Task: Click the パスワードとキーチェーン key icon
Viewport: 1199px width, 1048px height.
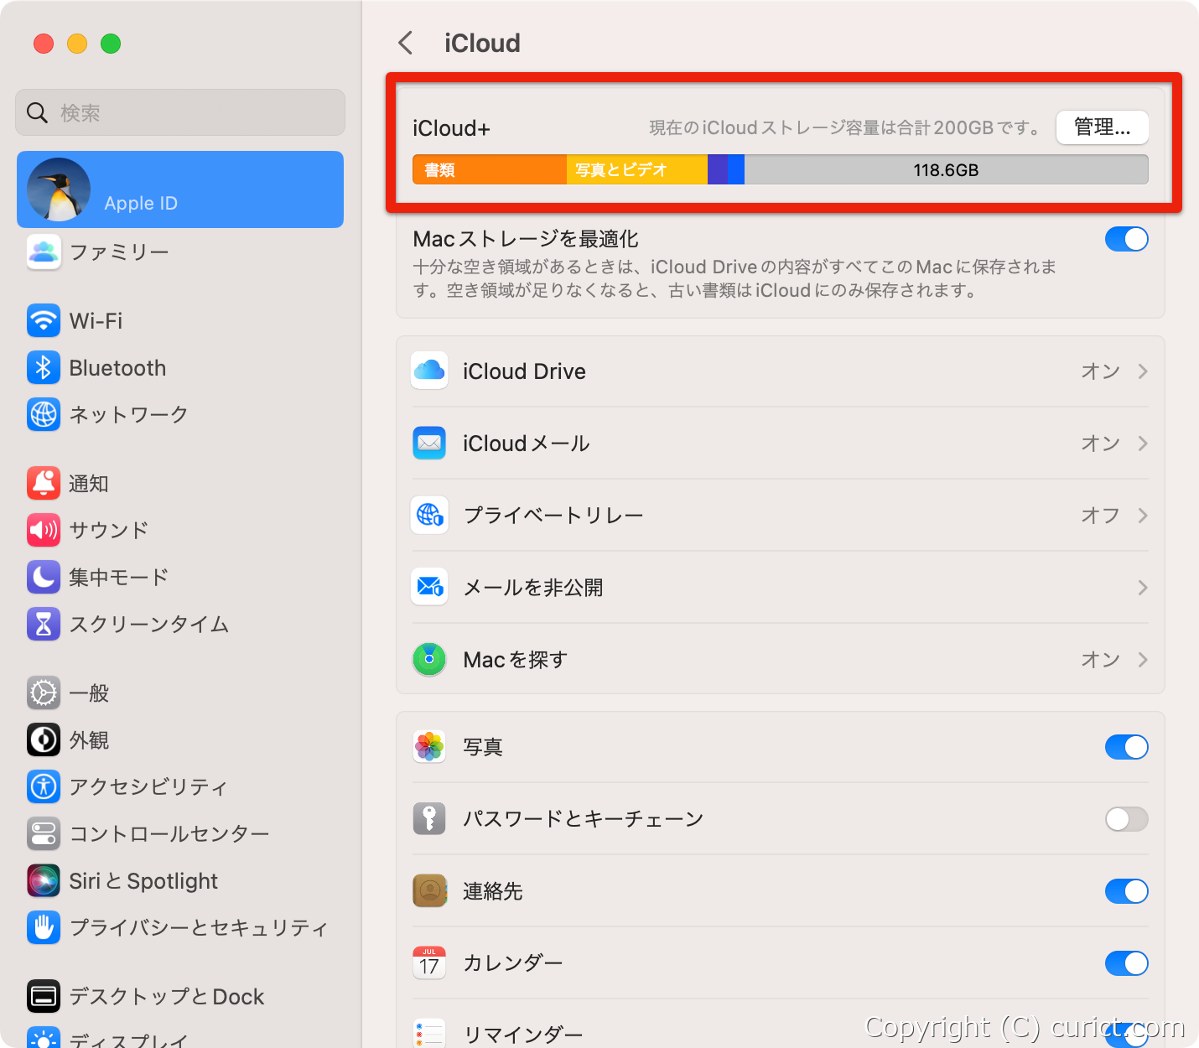Action: point(429,818)
